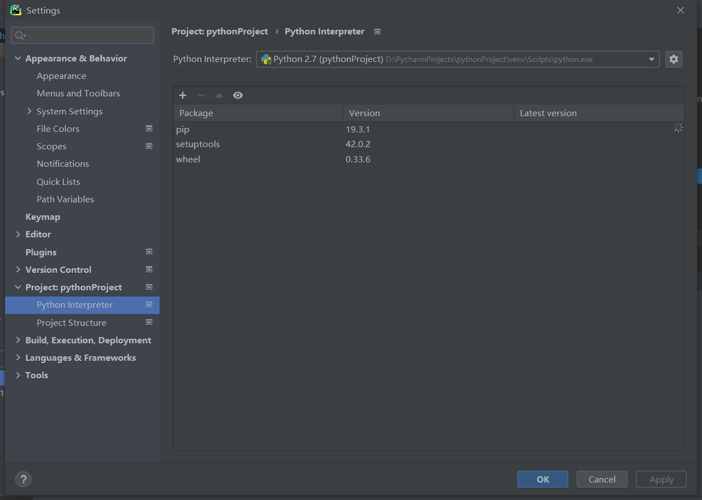This screenshot has height=500, width=702.
Task: Select Notifications settings
Action: click(63, 164)
